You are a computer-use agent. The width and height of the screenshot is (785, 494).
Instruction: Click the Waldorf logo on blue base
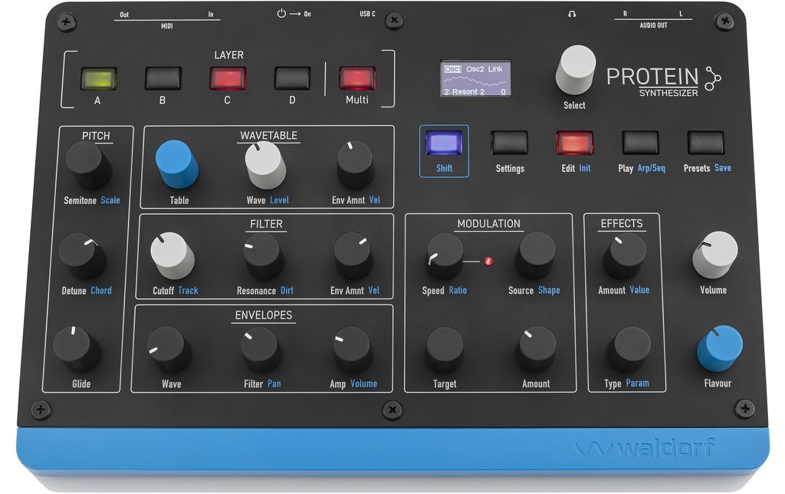point(645,448)
